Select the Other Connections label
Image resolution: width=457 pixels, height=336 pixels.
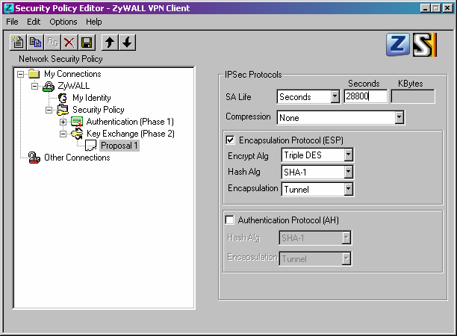(x=77, y=158)
